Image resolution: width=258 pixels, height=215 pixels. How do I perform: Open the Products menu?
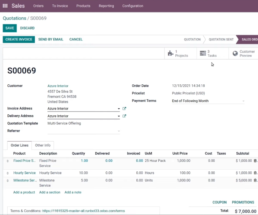point(83,6)
